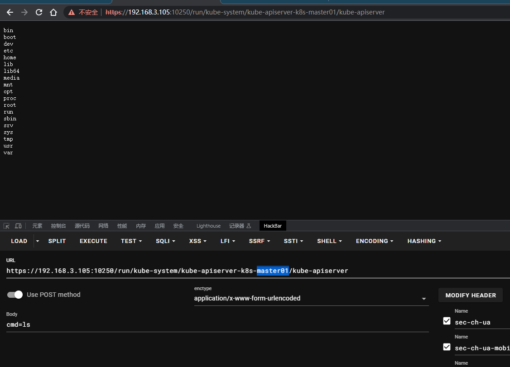510x367 pixels.
Task: Click the HackBar URL input field
Action: [254, 271]
